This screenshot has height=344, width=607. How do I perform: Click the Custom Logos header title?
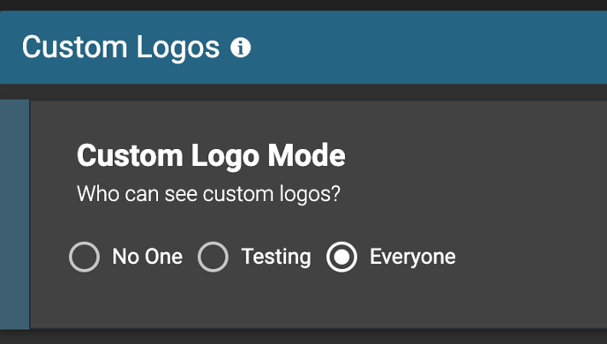[x=121, y=48]
